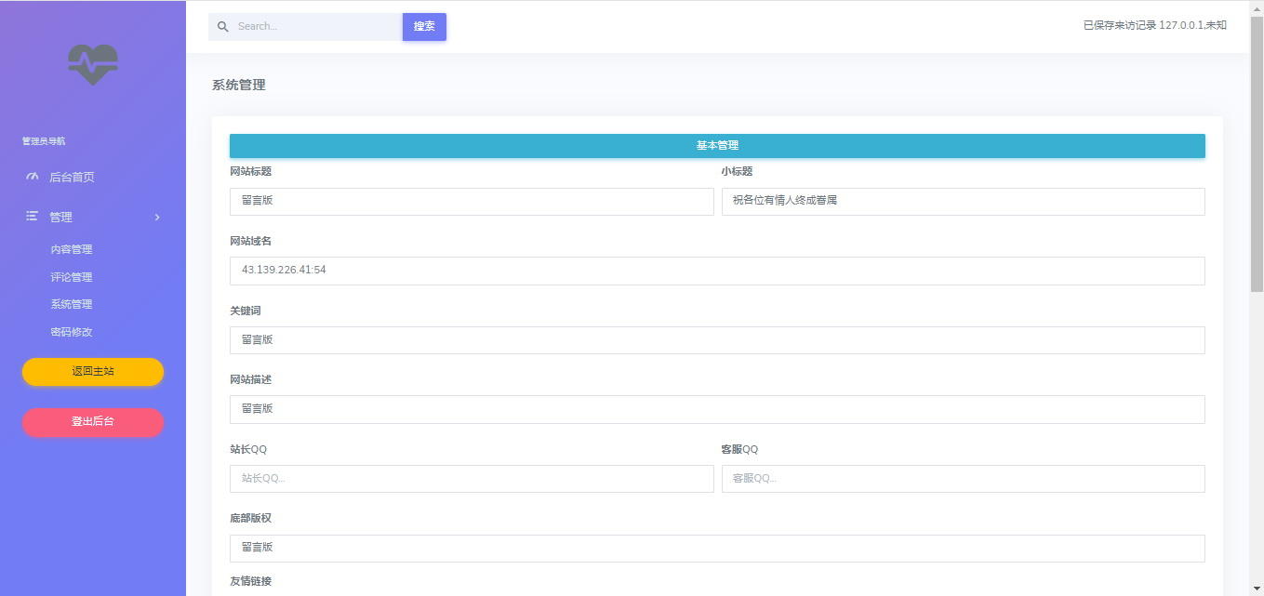Collapse the 管理 menu chevron
This screenshot has width=1264, height=596.
(x=157, y=217)
